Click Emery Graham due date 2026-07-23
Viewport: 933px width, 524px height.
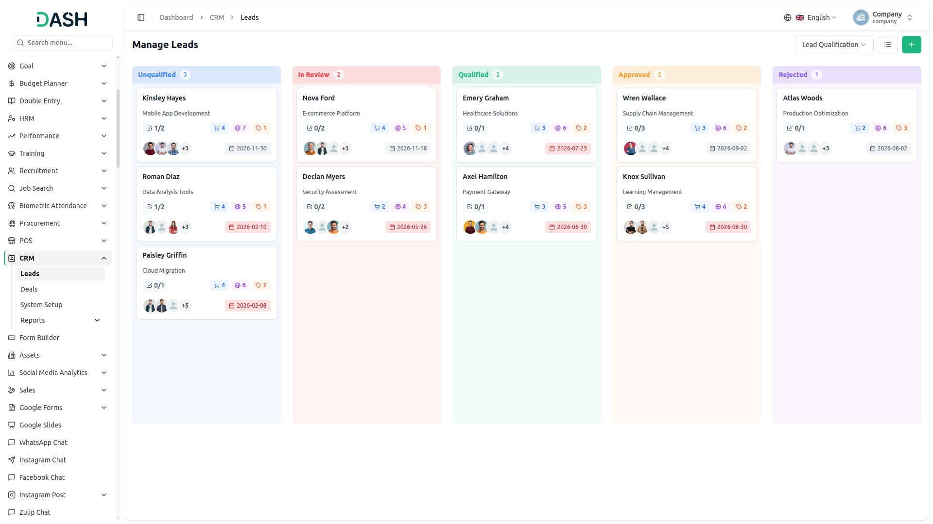point(568,148)
